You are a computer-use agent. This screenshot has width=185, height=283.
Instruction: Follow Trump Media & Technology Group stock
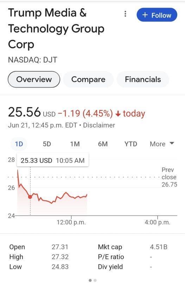pos(157,15)
